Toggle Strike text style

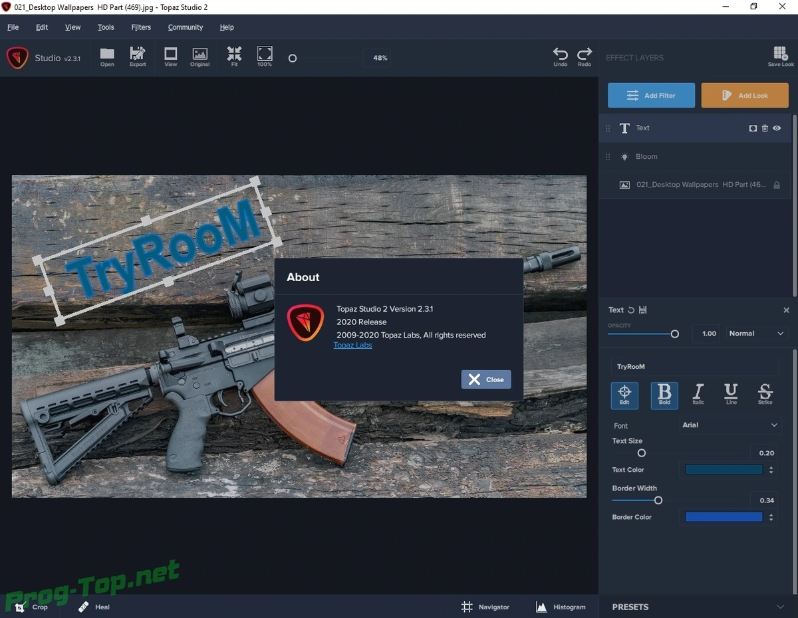(x=765, y=395)
